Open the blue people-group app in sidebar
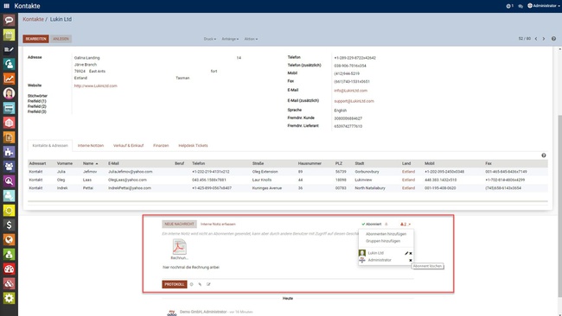The width and height of the screenshot is (562, 316). [9, 167]
